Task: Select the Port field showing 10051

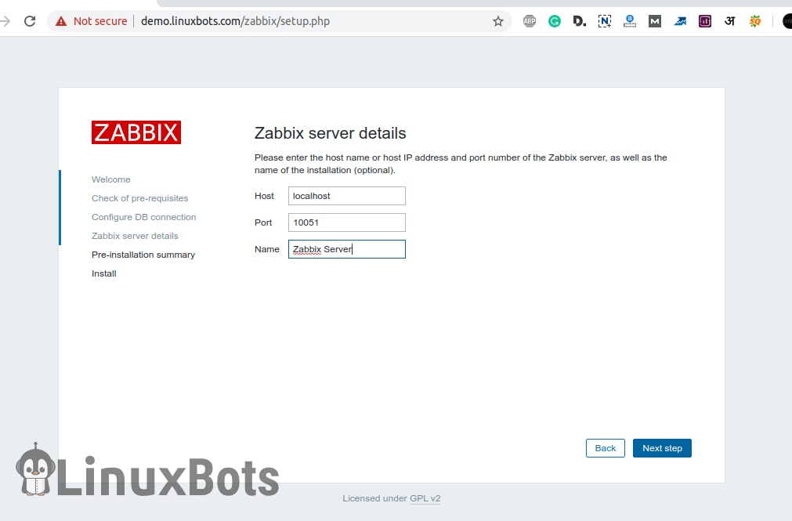Action: 346,223
